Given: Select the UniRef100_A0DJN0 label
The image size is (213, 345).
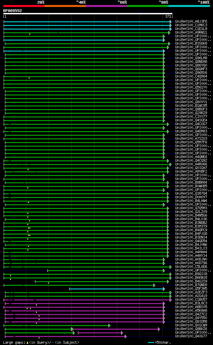Looking at the screenshot, I should click(x=191, y=259).
